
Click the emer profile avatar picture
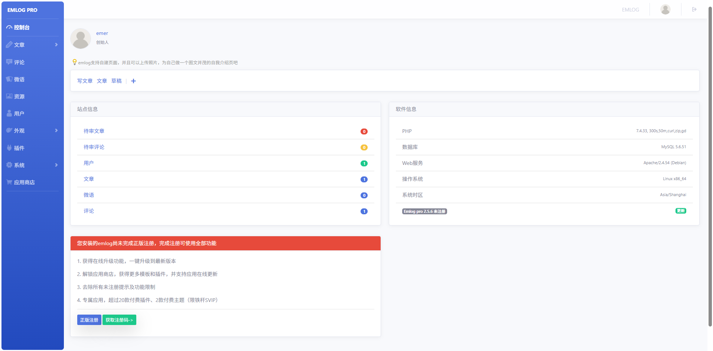81,39
